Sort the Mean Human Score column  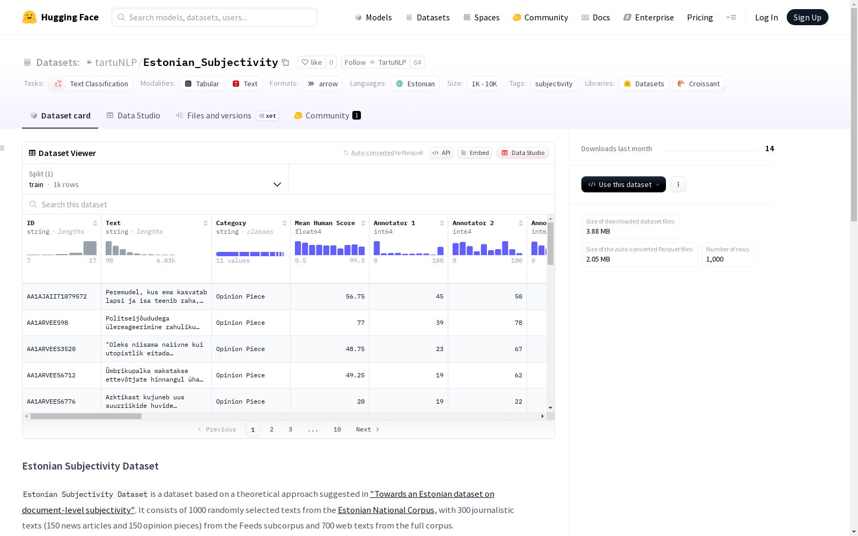click(x=363, y=223)
